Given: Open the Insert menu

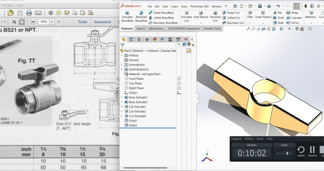Looking at the screenshot, I should [174, 6].
